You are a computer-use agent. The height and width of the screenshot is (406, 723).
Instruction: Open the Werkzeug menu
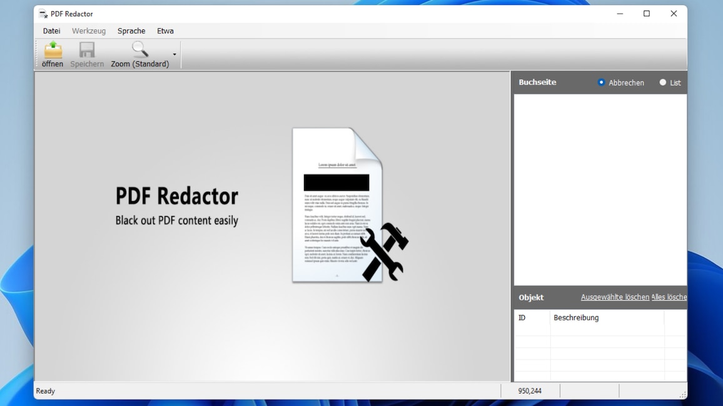(x=88, y=31)
